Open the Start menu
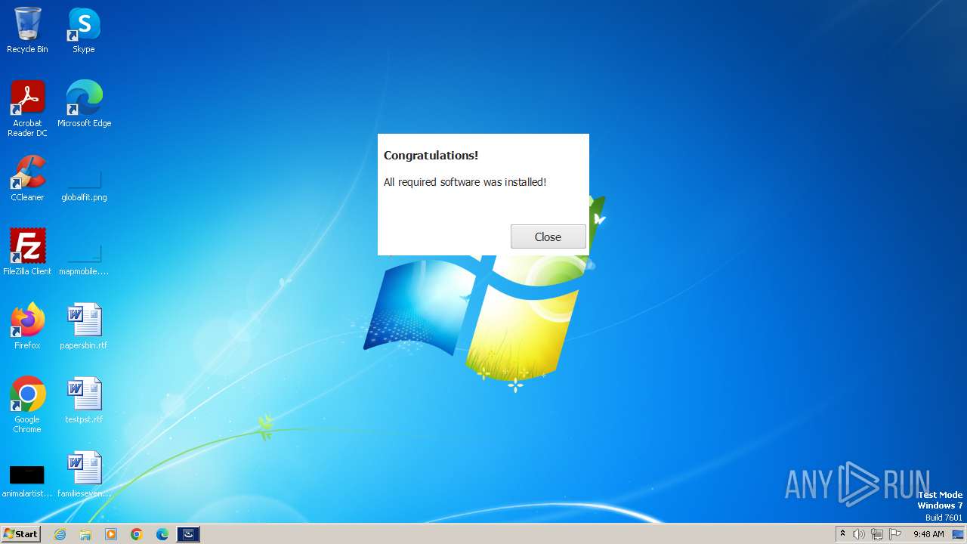Viewport: 967px width, 544px height. tap(20, 534)
